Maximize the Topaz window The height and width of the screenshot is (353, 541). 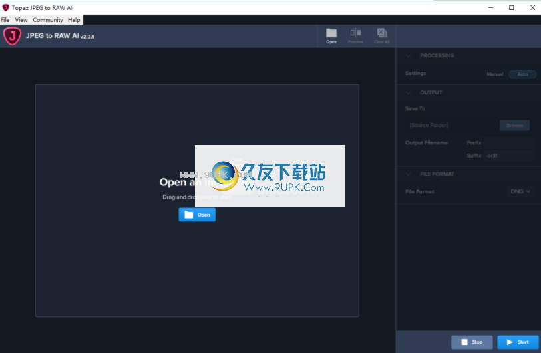pyautogui.click(x=511, y=7)
